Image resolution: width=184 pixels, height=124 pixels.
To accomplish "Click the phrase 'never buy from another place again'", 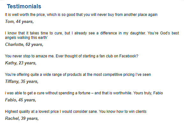I will (x=127, y=15).
